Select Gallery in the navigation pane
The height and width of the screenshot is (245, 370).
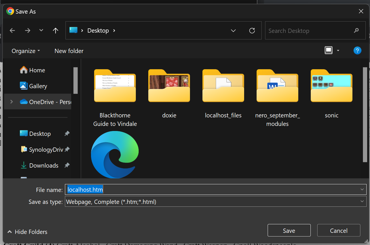(38, 86)
